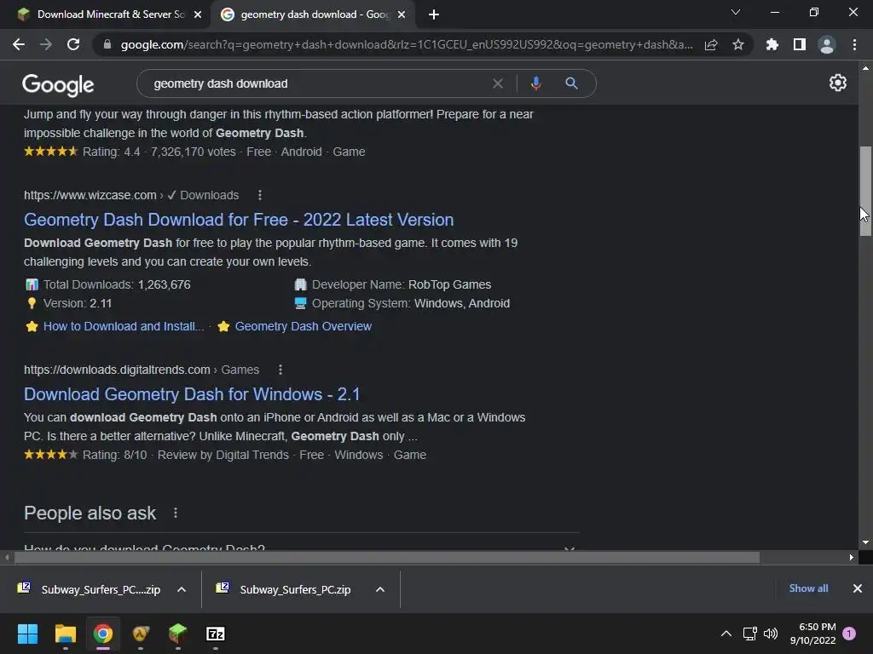873x654 pixels.
Task: Open clock and calendar at 6:50 PM
Action: point(812,634)
